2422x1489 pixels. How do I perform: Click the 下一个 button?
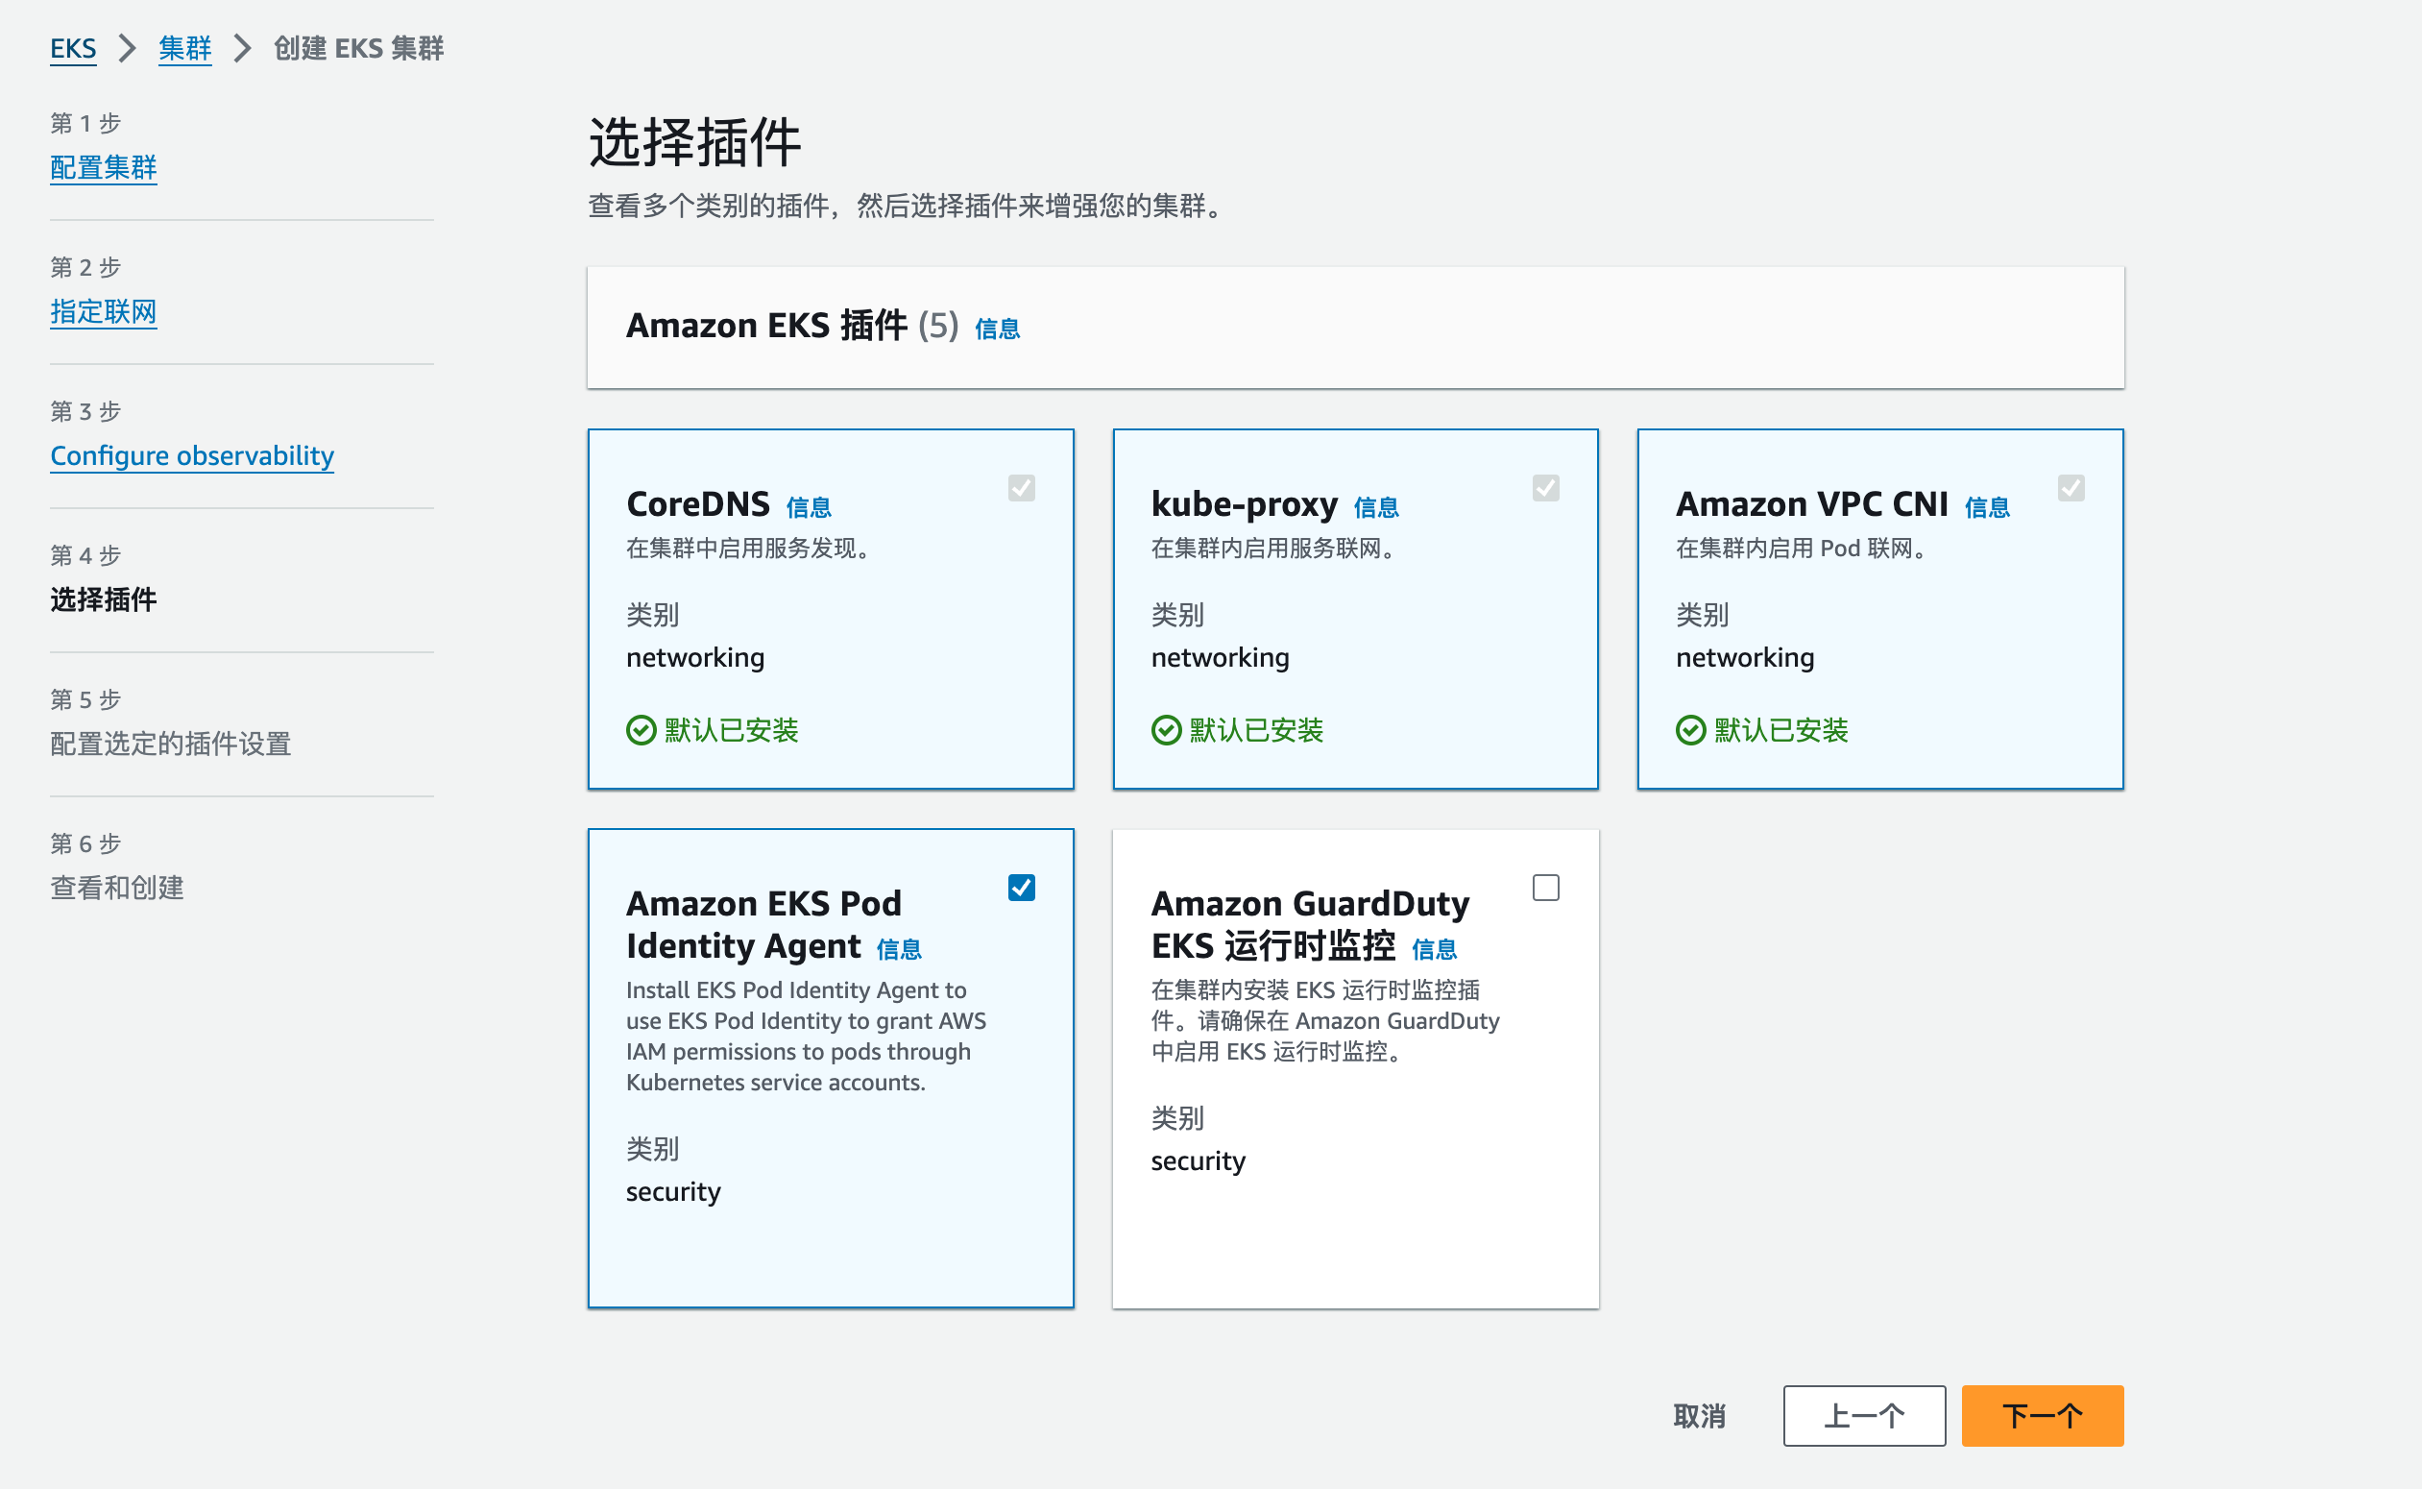tap(2043, 1416)
